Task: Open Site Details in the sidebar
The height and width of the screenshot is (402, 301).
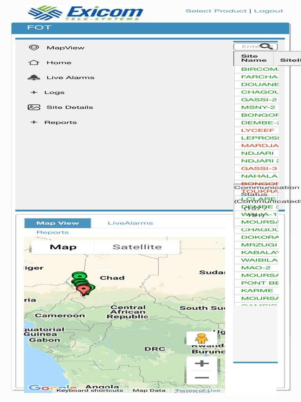Action: point(70,107)
